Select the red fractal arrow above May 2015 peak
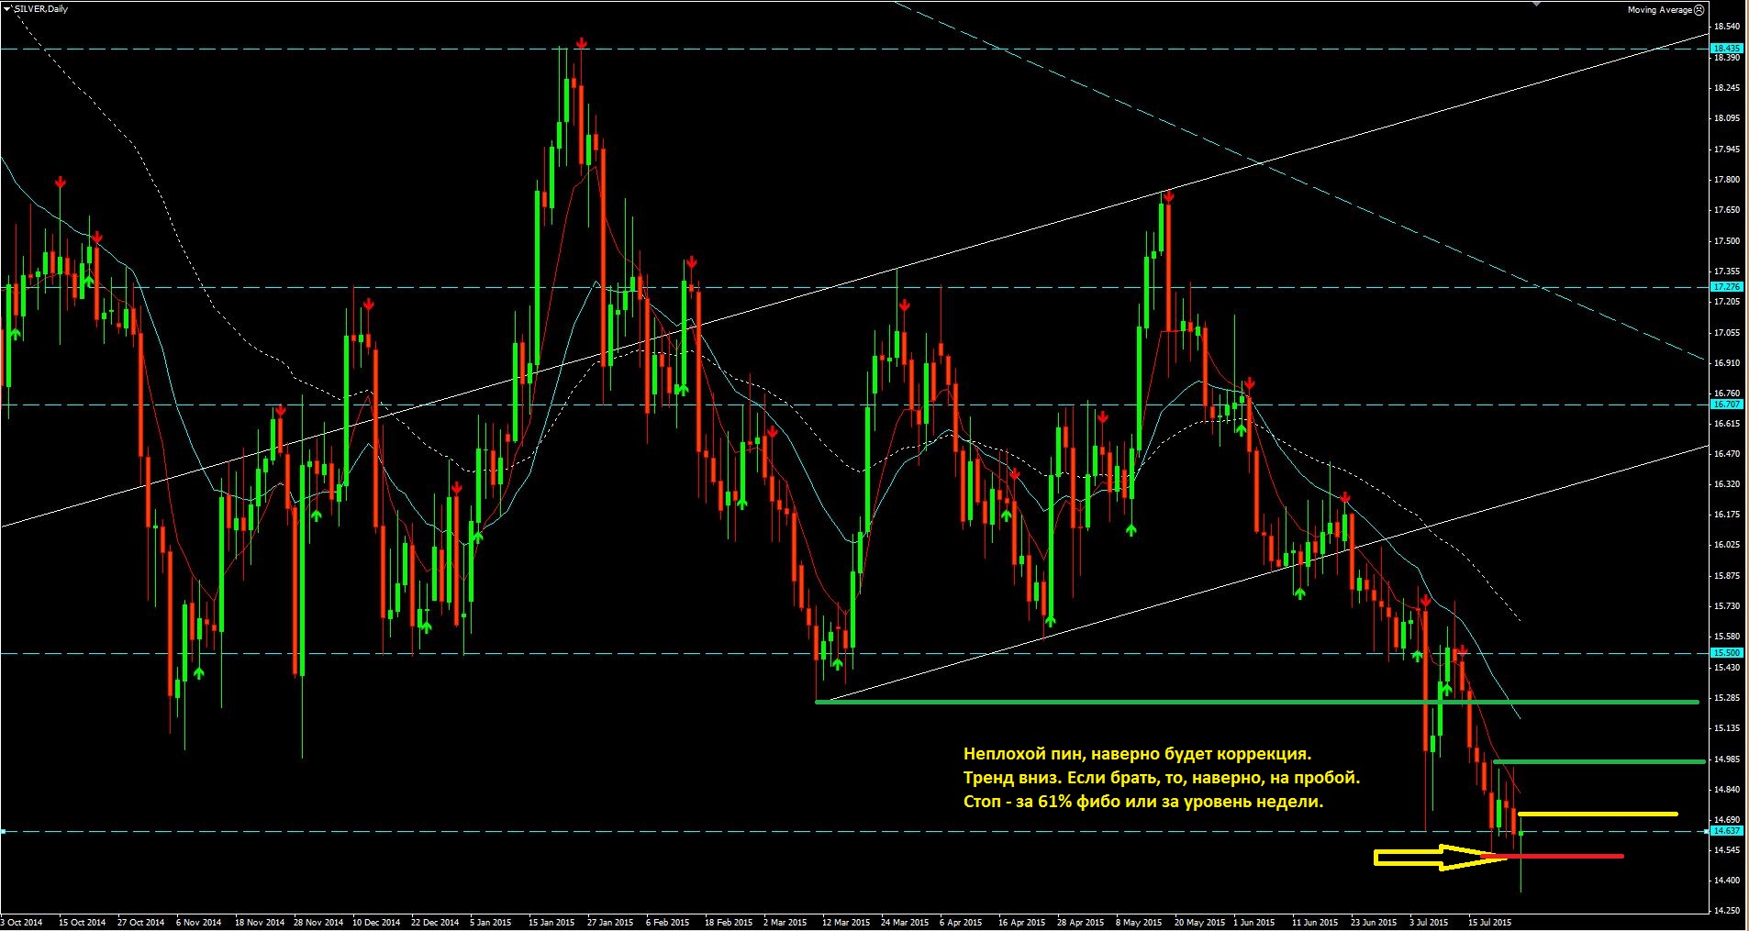This screenshot has width=1749, height=931. 1168,196
